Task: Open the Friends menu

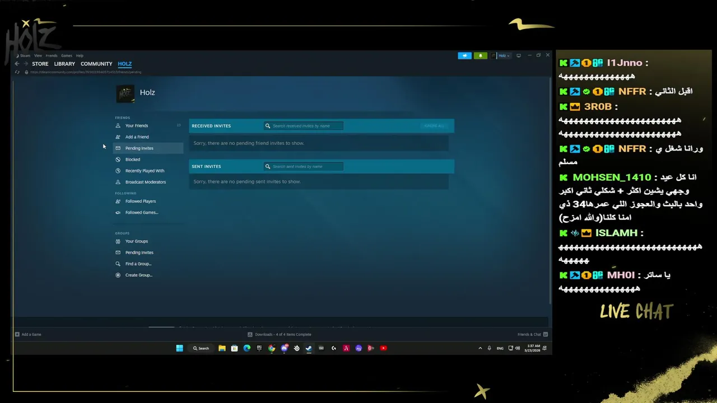Action: tap(52, 55)
